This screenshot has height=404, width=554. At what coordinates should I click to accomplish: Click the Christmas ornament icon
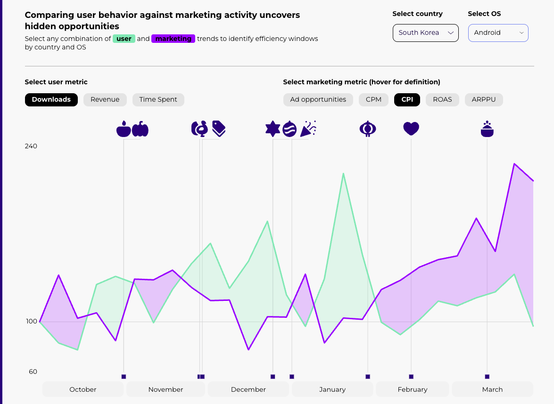[x=289, y=129]
